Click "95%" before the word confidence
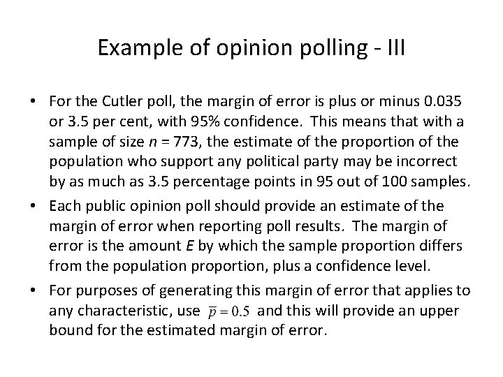503x377 pixels. pos(205,121)
